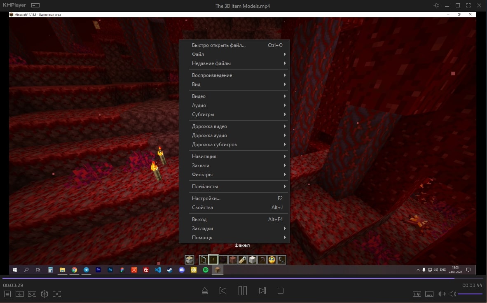This screenshot has width=487, height=303.
Task: Click the volume level slider
Action: click(x=470, y=294)
